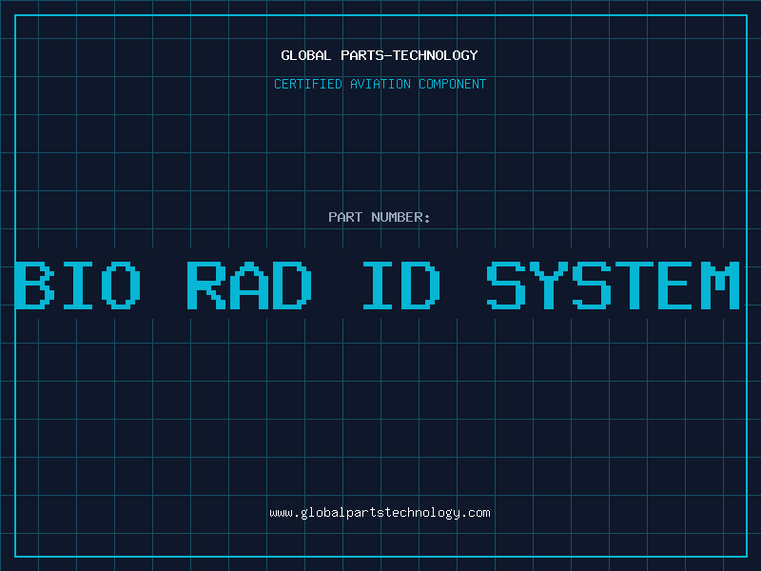Click the "PART NUMBER:" label
The width and height of the screenshot is (761, 571).
[380, 217]
